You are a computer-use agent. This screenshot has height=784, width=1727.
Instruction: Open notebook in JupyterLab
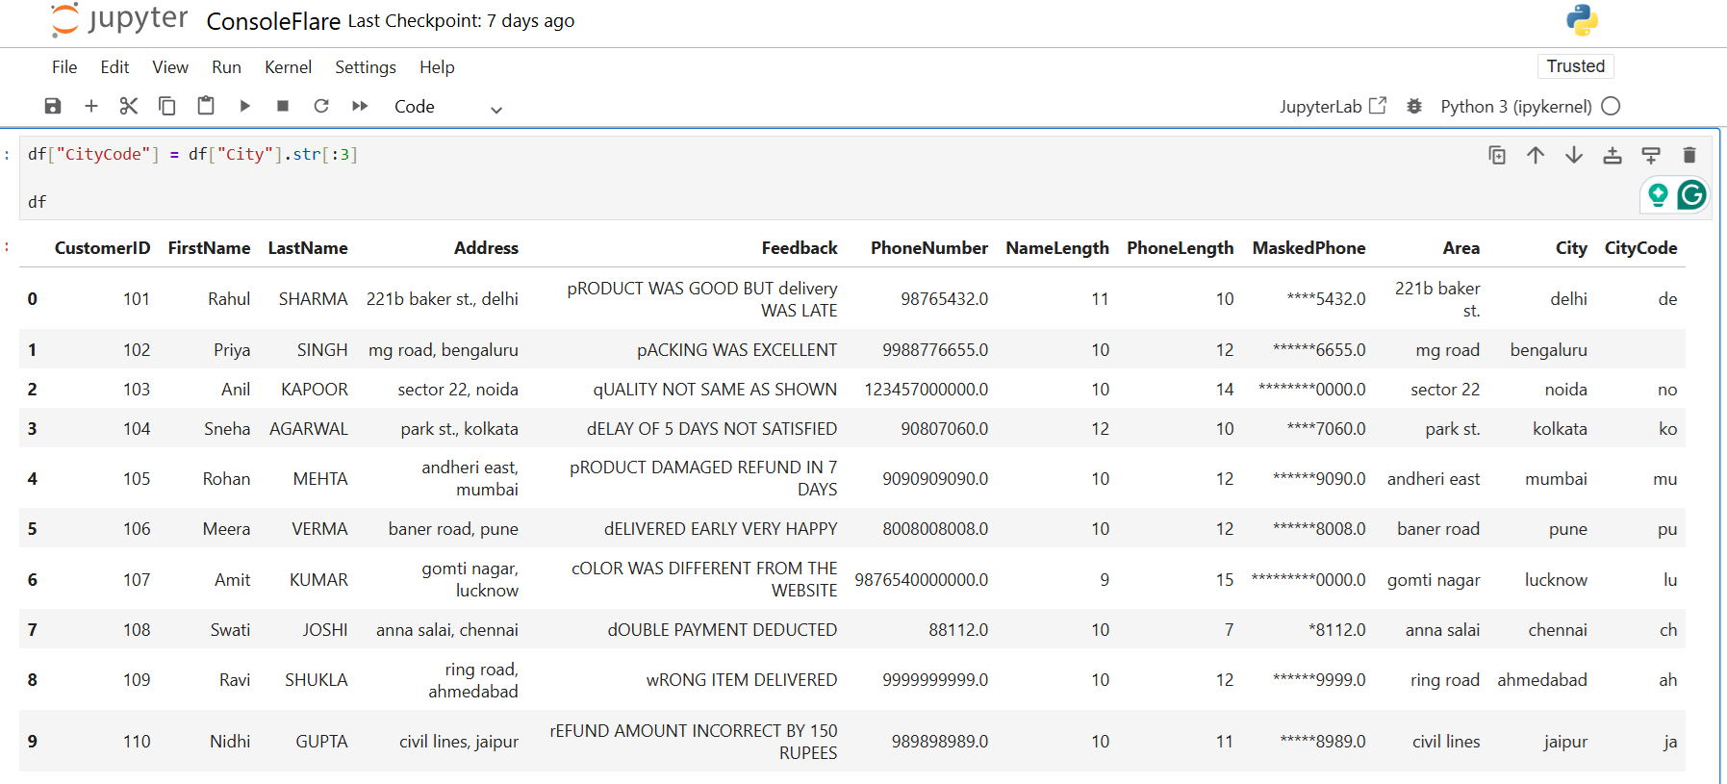[x=1333, y=106]
